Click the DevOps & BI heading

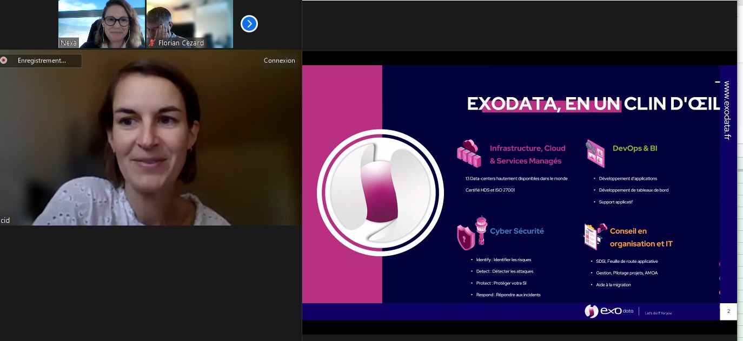[x=635, y=148]
